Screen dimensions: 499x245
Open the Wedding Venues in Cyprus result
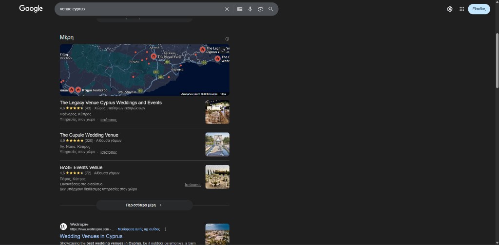[x=91, y=236]
